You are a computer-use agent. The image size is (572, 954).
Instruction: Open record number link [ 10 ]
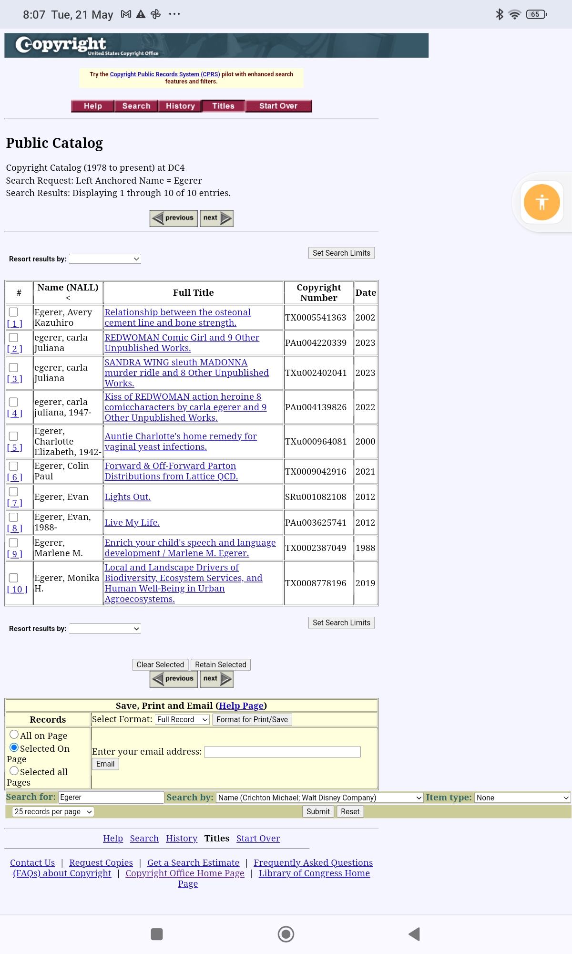click(x=17, y=589)
